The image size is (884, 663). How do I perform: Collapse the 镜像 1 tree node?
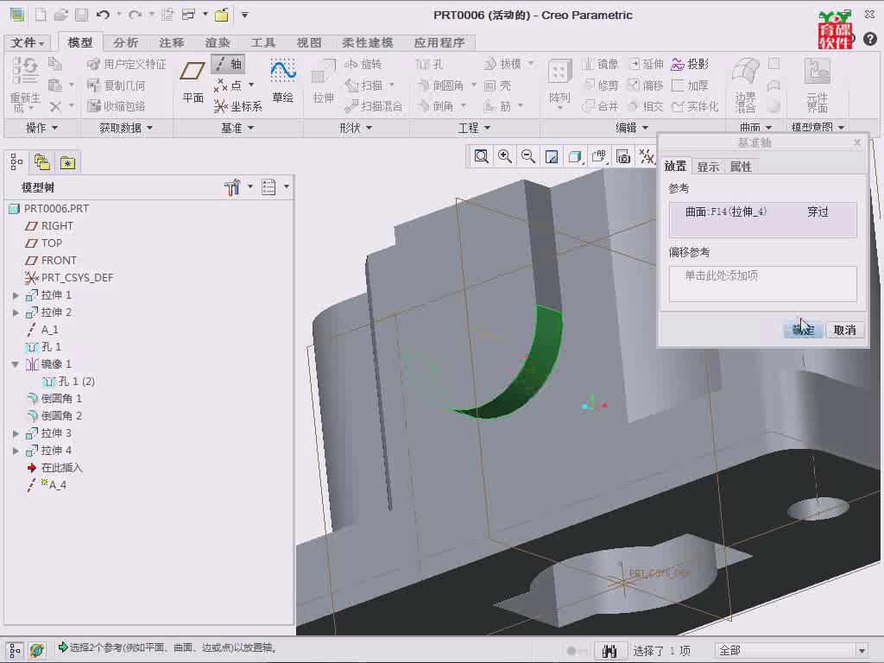[16, 364]
